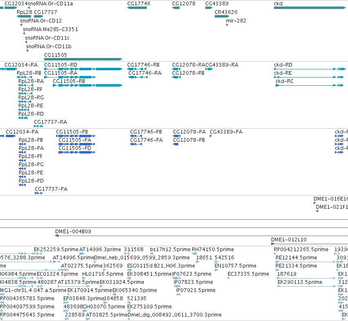Select the CG17737-PA protein glyph
Viewport: 348px width, 321px height.
tap(38, 193)
